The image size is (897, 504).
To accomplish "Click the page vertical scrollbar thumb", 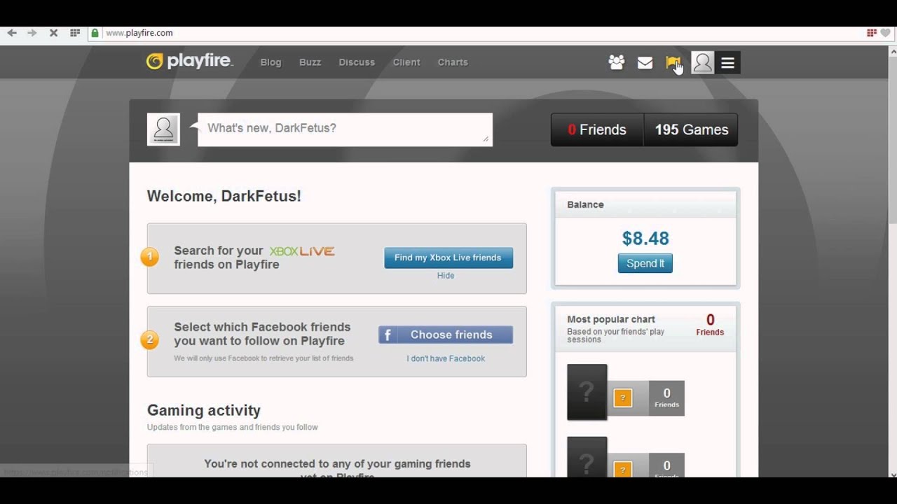I will point(892,140).
